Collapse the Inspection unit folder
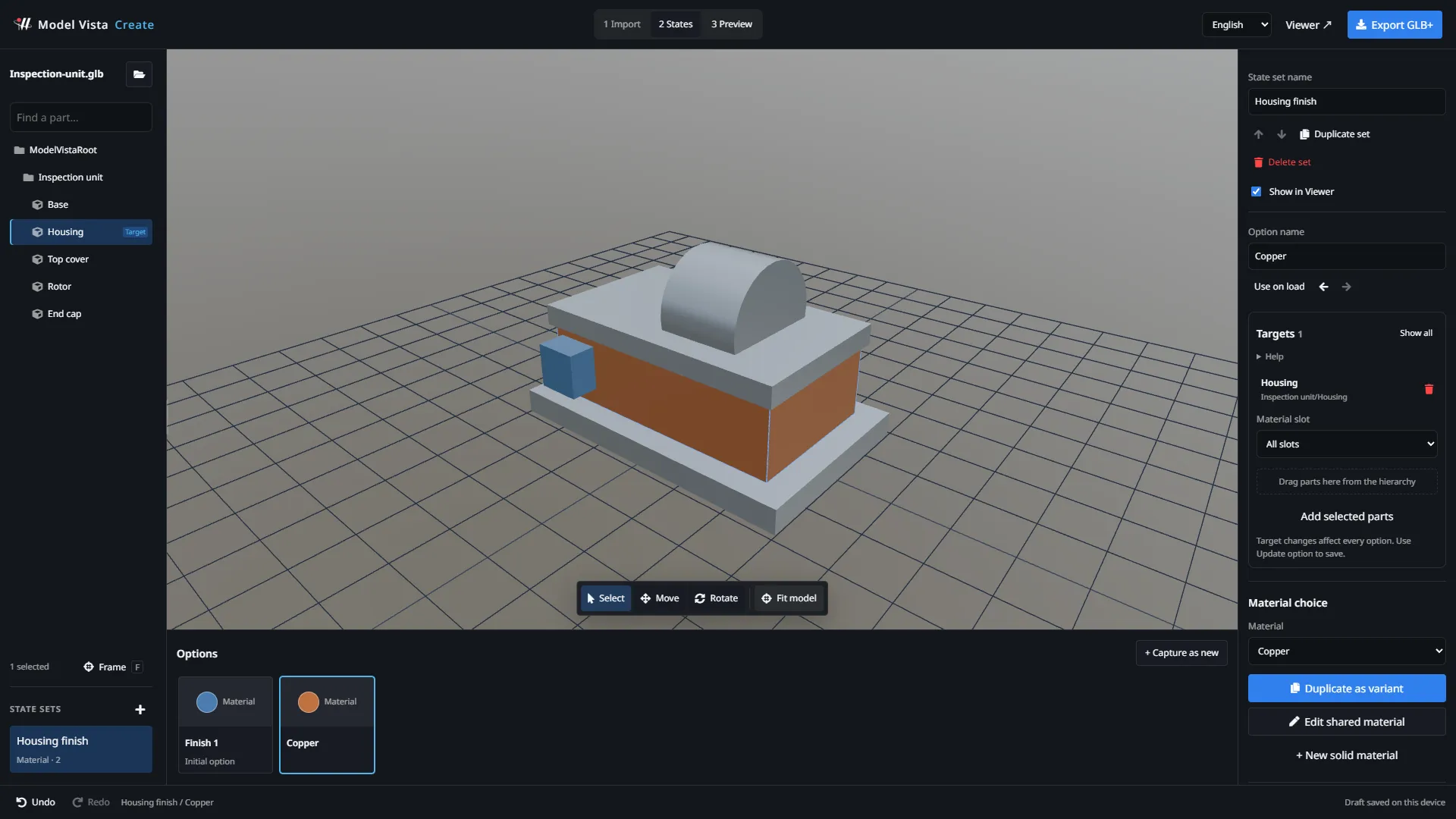The image size is (1456, 819). [x=28, y=177]
